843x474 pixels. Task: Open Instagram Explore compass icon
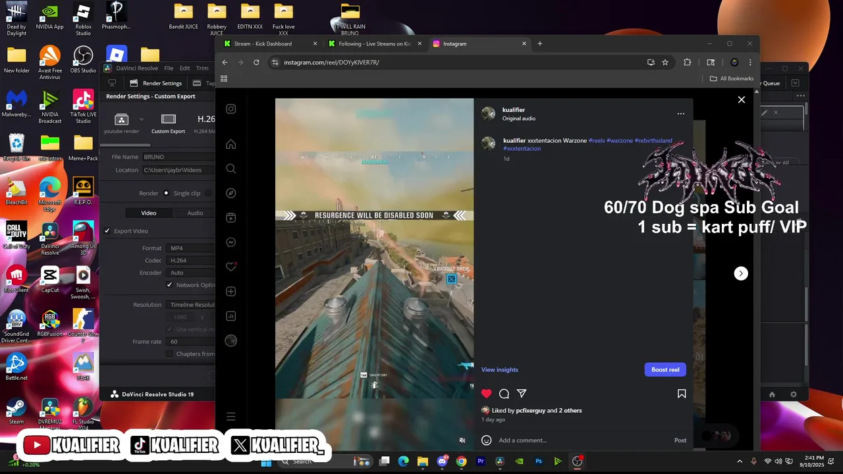tap(231, 193)
